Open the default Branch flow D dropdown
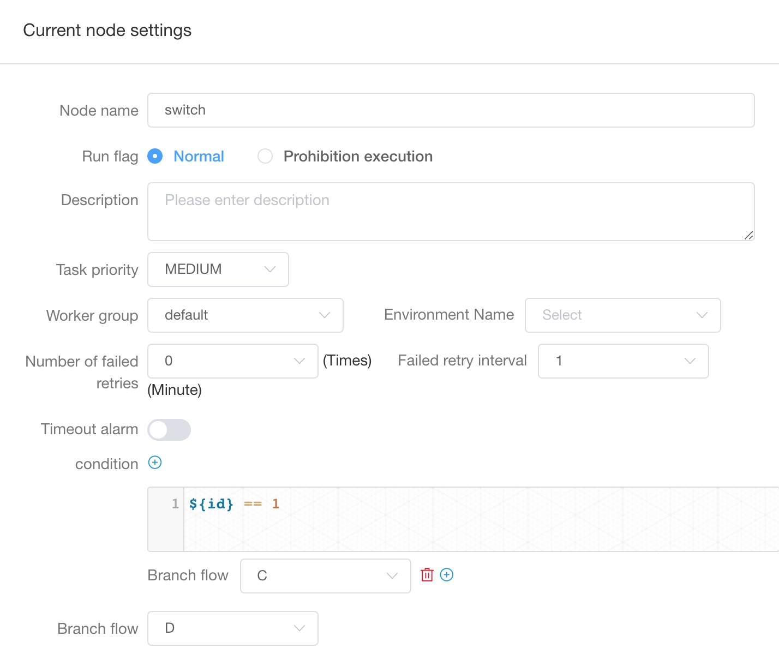The image size is (779, 672). click(x=232, y=628)
